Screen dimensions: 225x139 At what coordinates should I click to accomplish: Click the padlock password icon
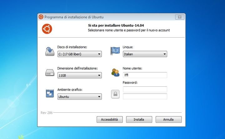pos(115,94)
